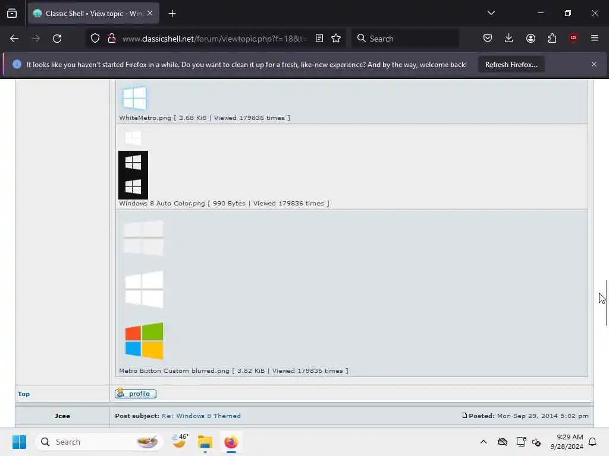Open a new browser tab
This screenshot has height=456, width=609.
click(x=172, y=14)
